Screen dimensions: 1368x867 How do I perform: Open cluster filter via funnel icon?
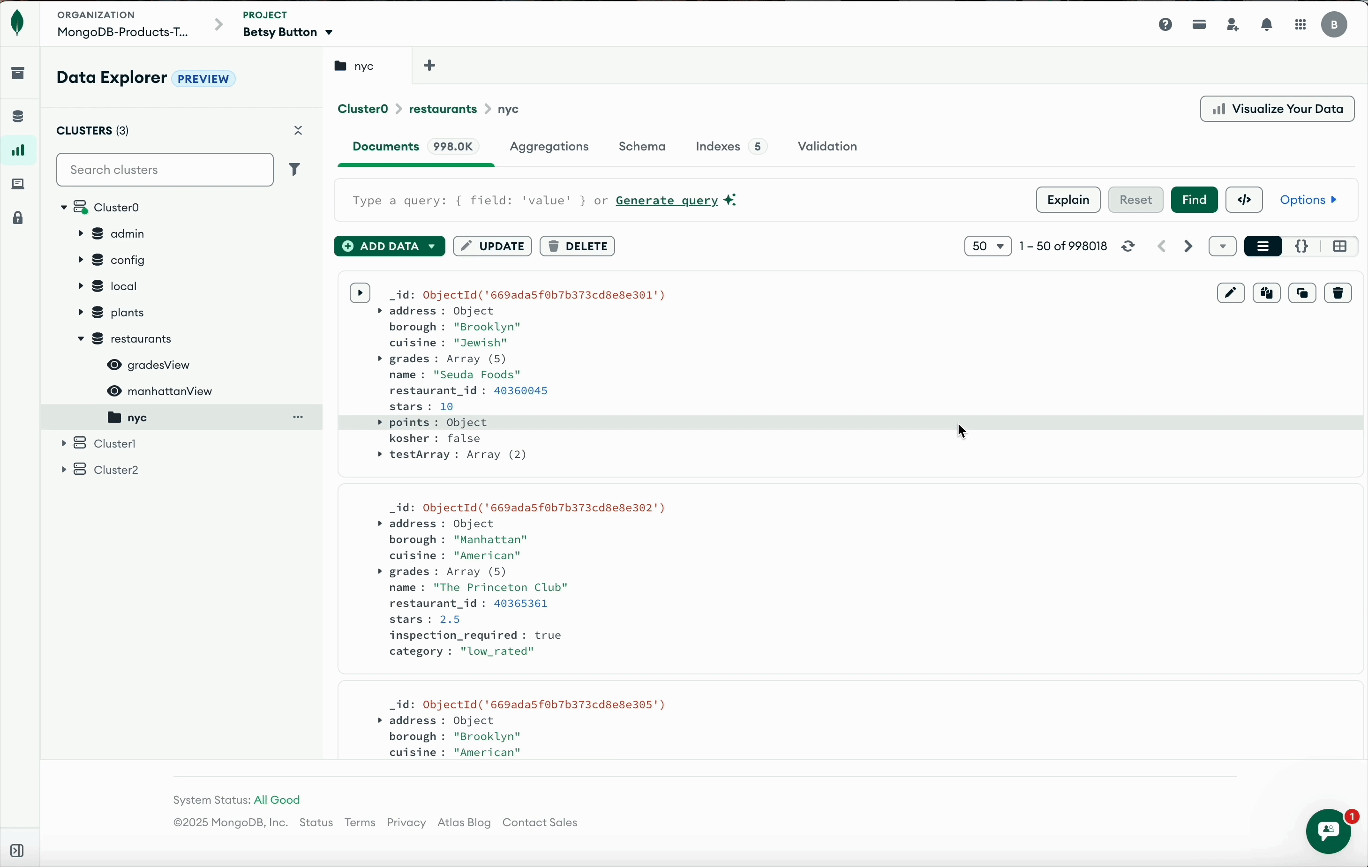tap(295, 169)
